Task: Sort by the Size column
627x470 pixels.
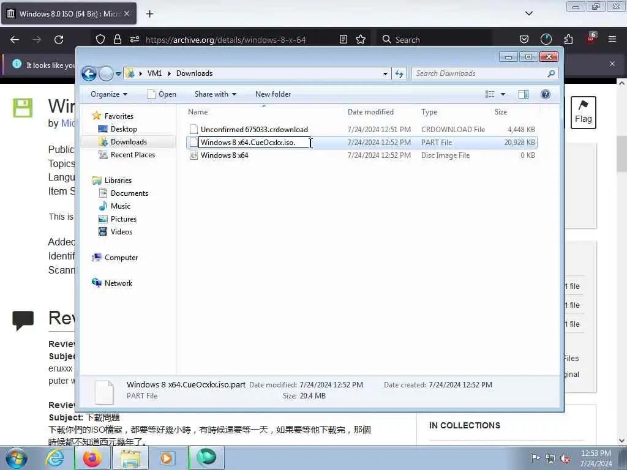Action: (514, 112)
